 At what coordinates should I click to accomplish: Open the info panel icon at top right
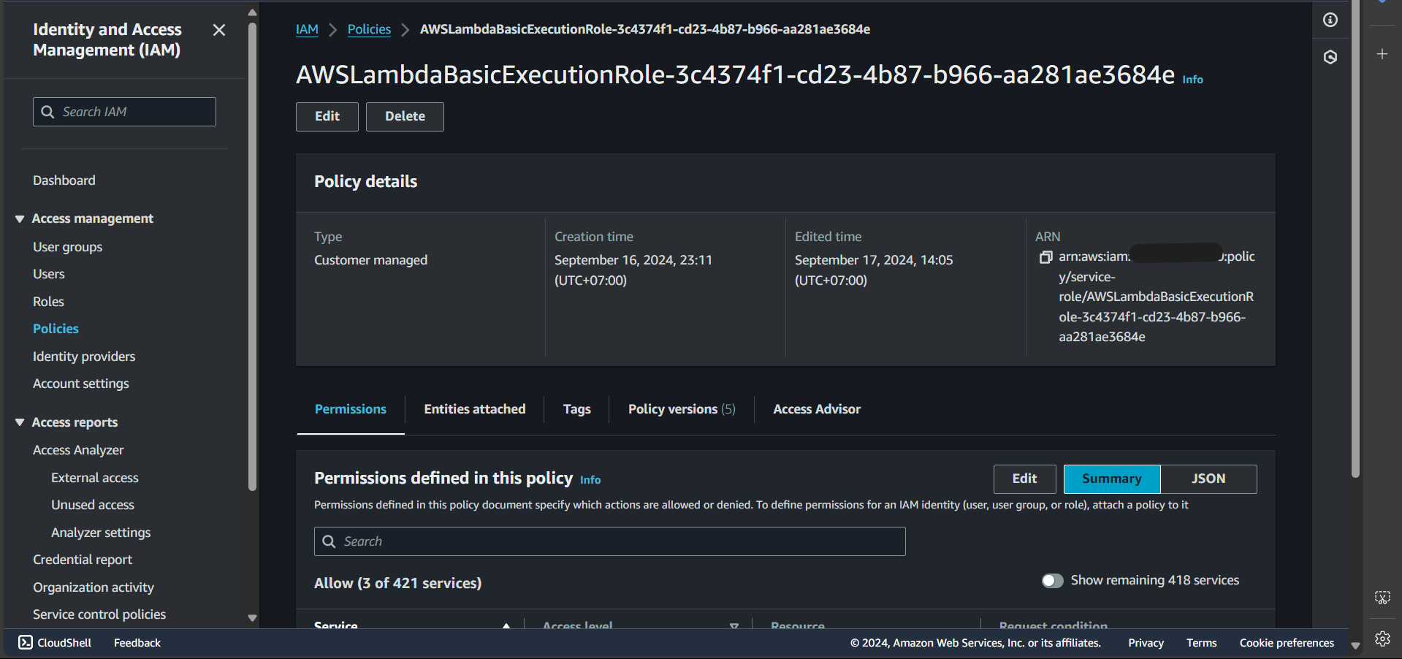click(1330, 20)
